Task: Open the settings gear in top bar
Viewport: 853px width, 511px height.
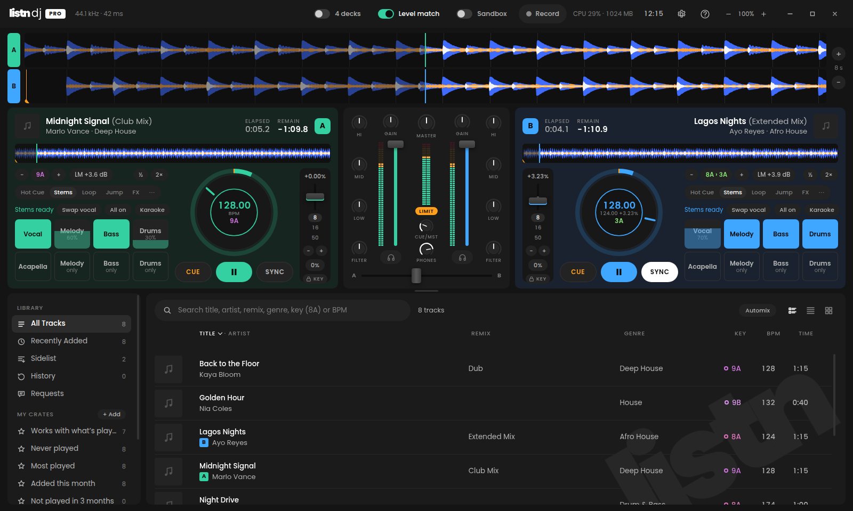Action: point(681,14)
